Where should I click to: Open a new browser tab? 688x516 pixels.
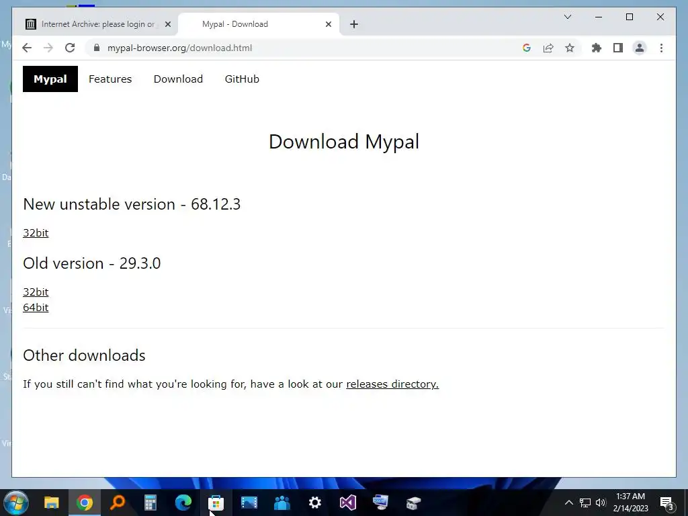click(x=354, y=24)
